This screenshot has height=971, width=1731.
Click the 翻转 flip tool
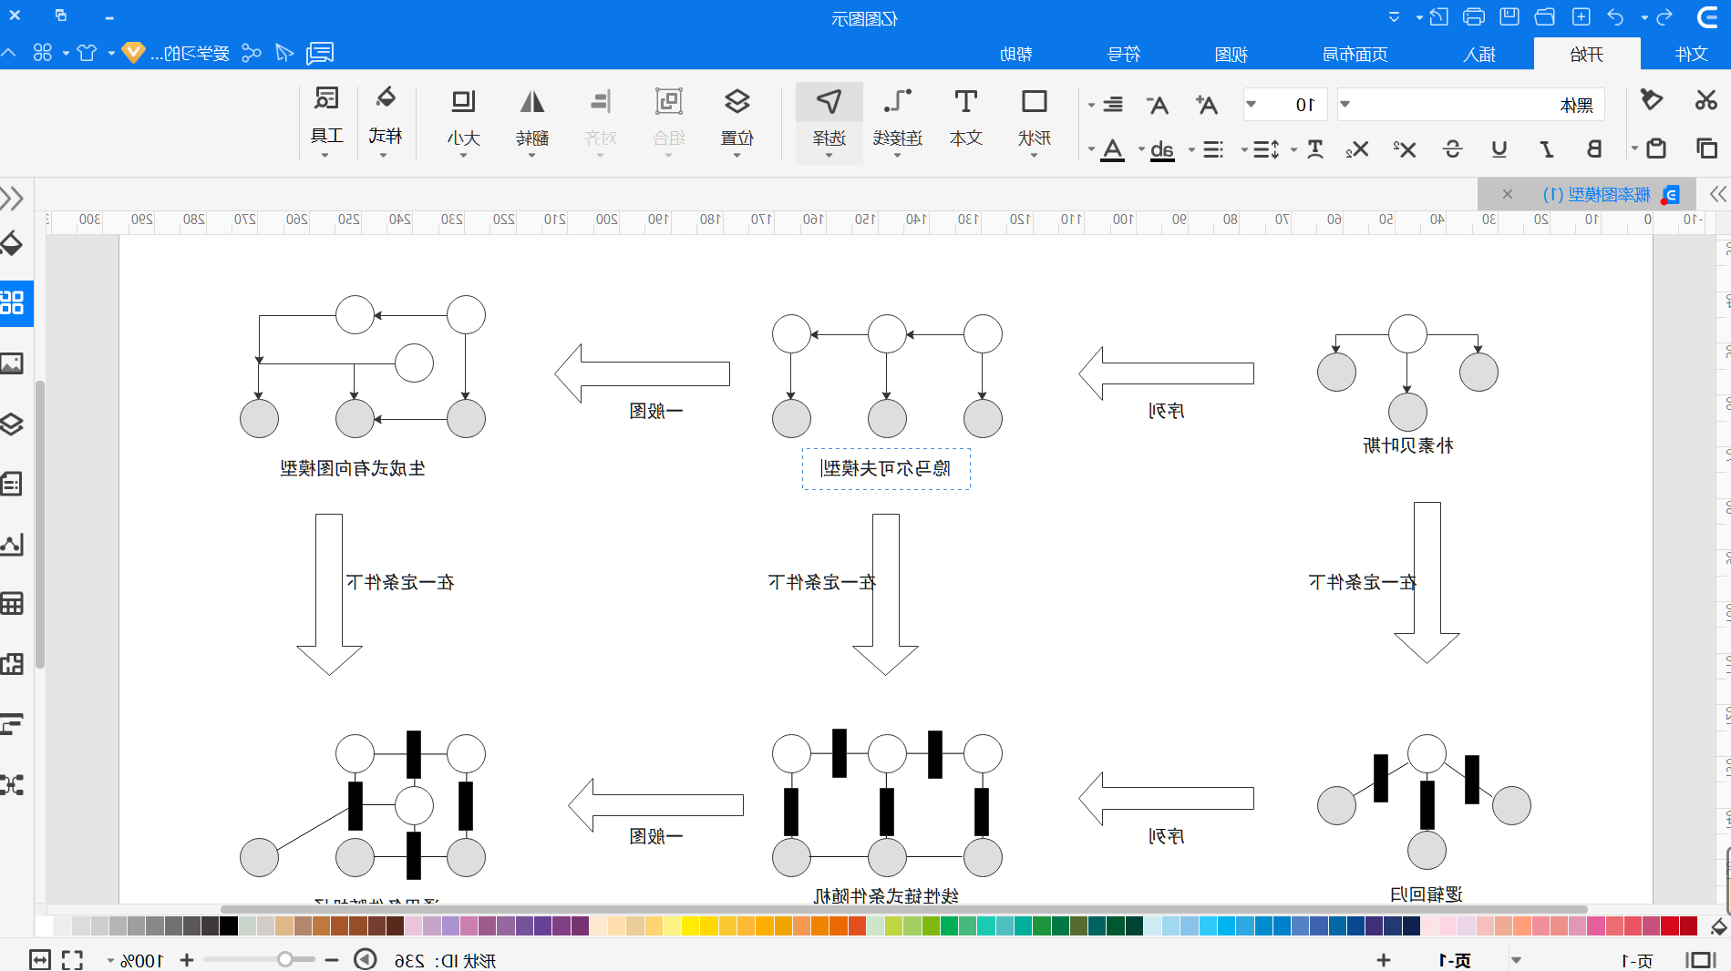pos(531,117)
